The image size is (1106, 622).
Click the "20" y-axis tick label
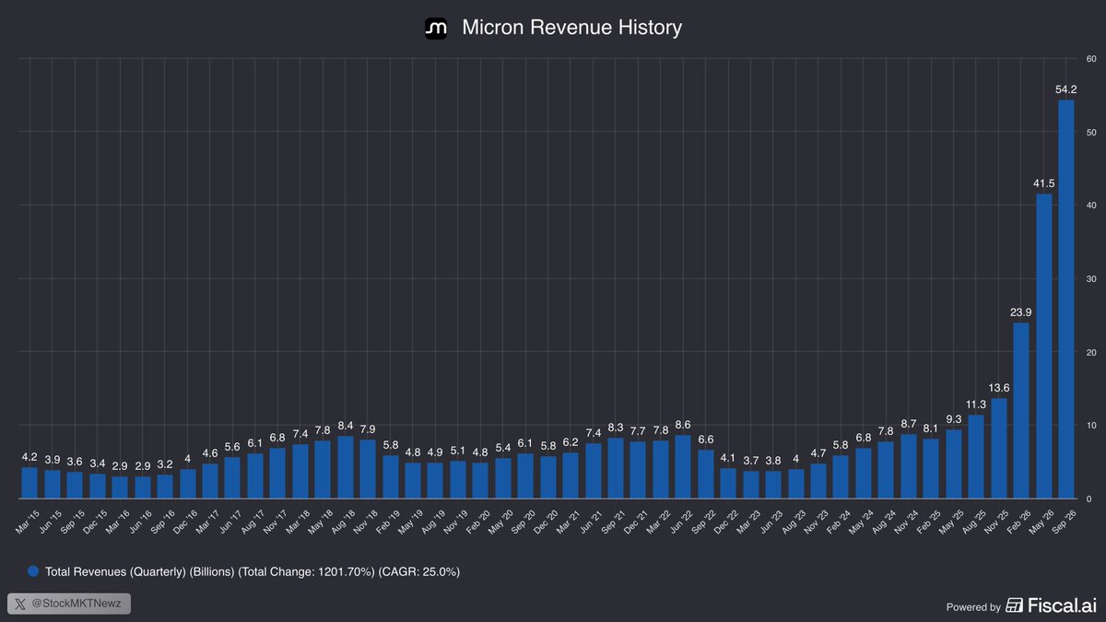[1091, 352]
